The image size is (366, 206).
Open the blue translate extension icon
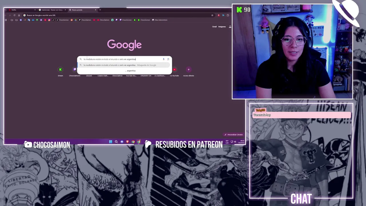[x=223, y=15]
